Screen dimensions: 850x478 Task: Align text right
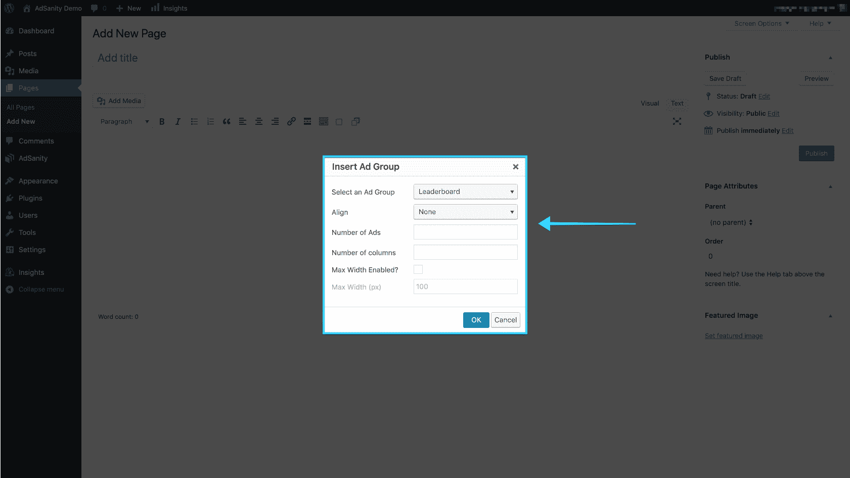coord(275,121)
